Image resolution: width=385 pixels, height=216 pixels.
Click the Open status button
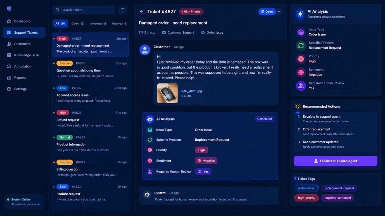pyautogui.click(x=267, y=12)
